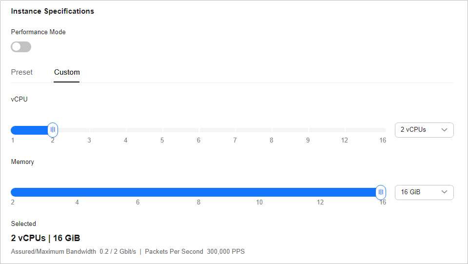Set Memory slider to mark 8
This screenshot has height=264, width=468.
198,193
